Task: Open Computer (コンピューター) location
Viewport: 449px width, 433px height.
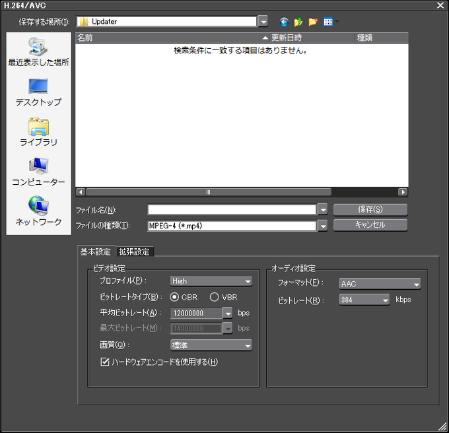Action: tap(39, 172)
